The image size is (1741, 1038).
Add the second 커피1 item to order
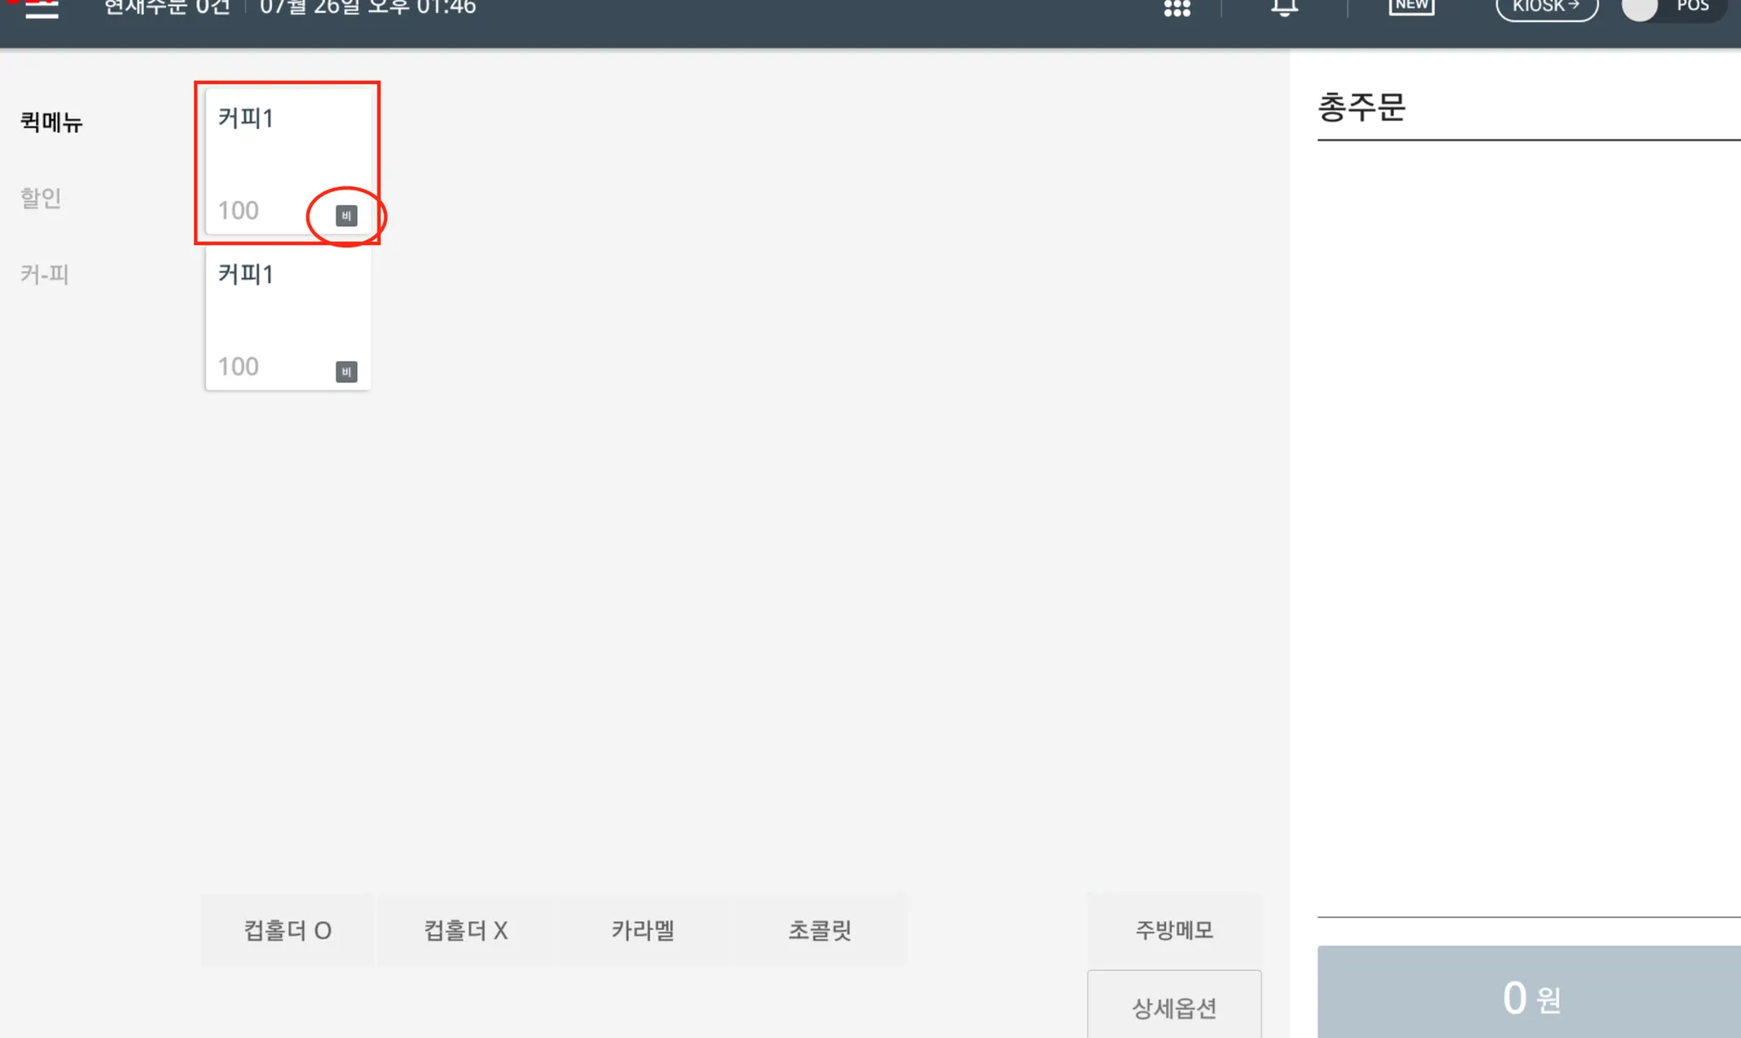287,319
